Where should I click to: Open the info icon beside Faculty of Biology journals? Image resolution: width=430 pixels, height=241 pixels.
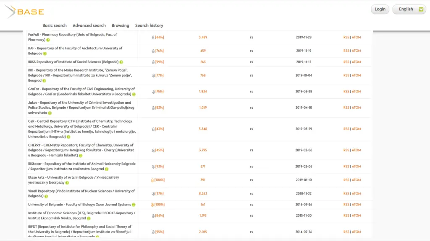point(134,205)
